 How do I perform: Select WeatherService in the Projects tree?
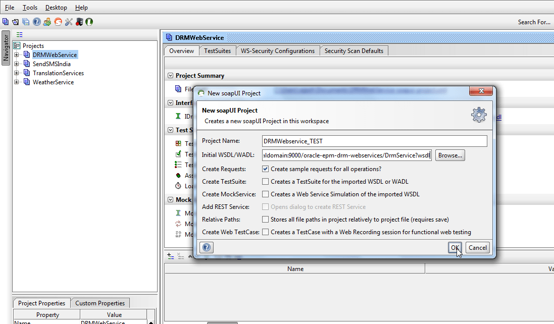point(54,82)
